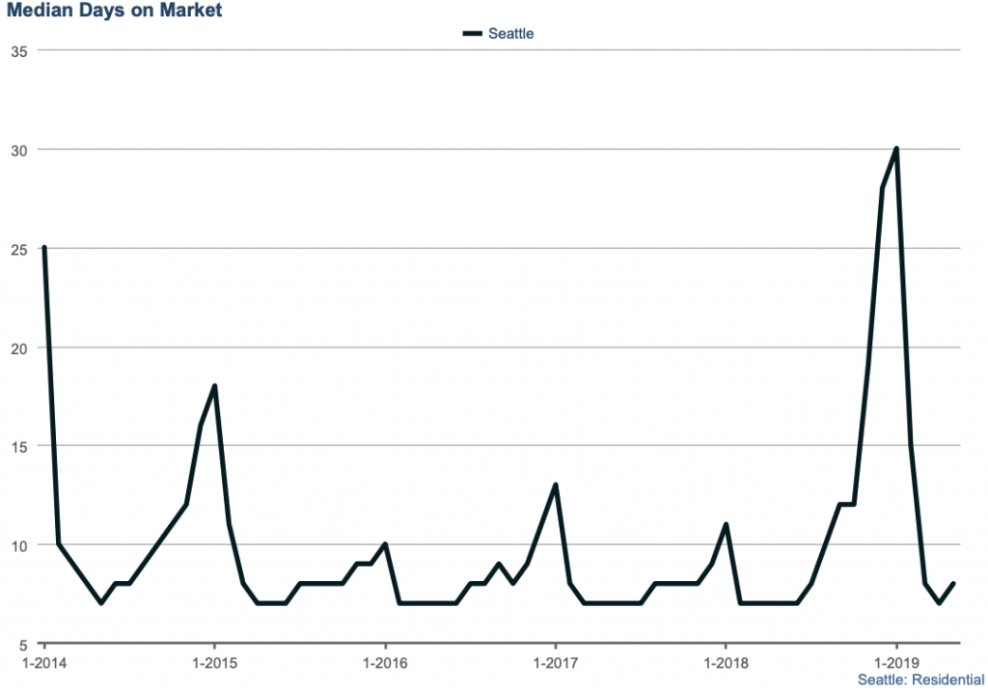Select the 1-2019 x-axis label

pyautogui.click(x=896, y=663)
